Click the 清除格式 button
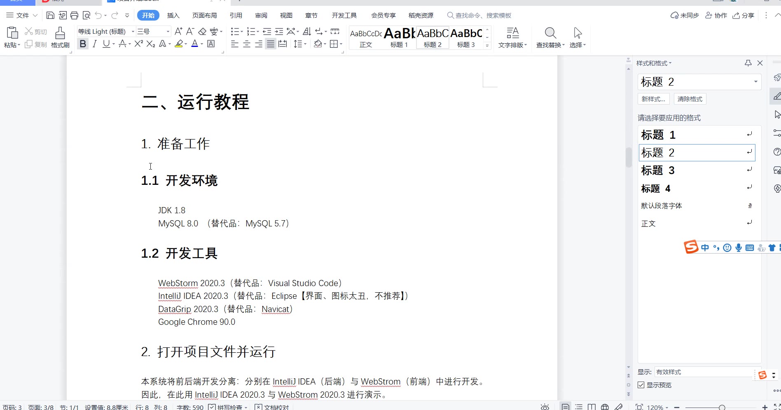 (690, 99)
